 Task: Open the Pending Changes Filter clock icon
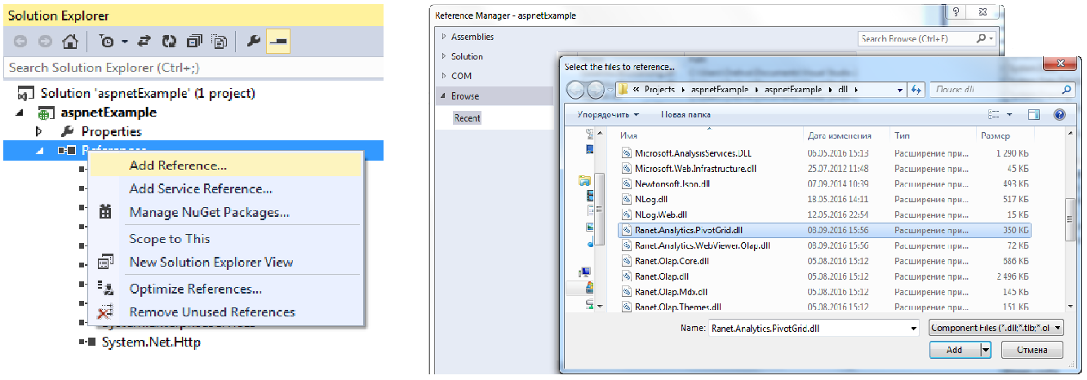point(107,42)
